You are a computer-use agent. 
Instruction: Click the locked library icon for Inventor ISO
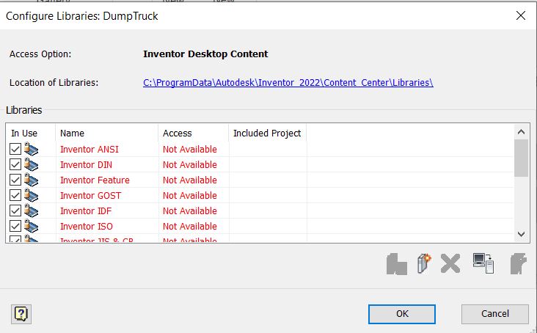[x=31, y=226]
